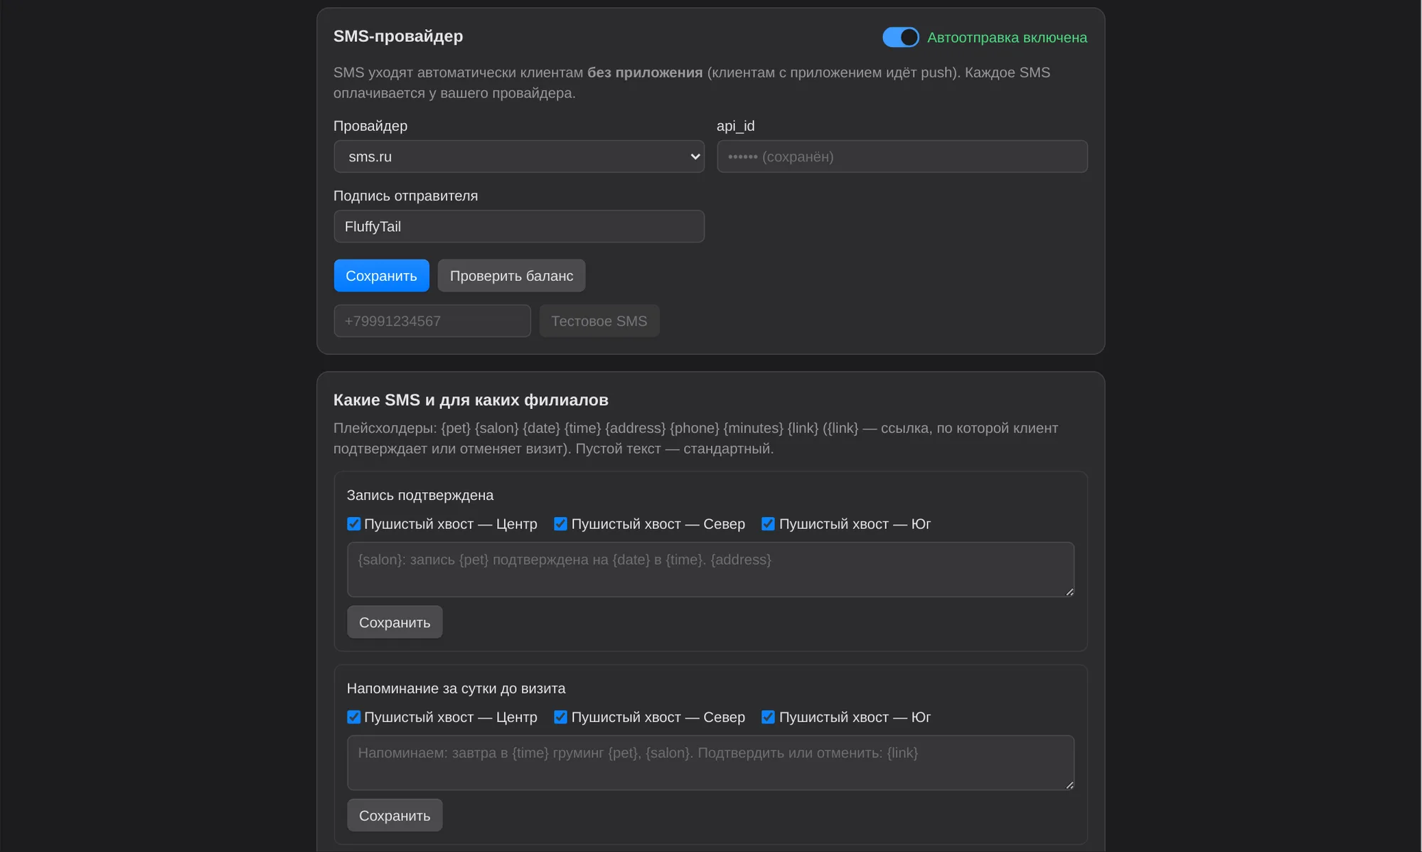This screenshot has height=852, width=1422.
Task: Uncheck Север branch under Запись подтверждена
Action: pos(560,523)
